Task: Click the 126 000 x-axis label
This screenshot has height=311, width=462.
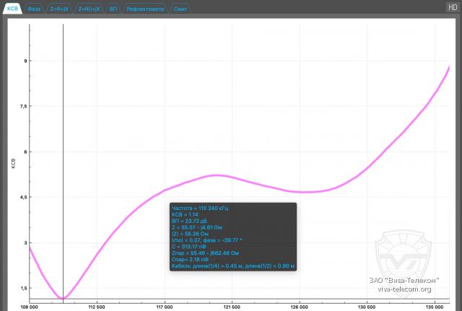Action: pos(300,306)
